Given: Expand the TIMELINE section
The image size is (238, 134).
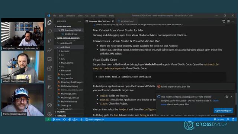Looking at the screenshot, I should (x=69, y=116).
